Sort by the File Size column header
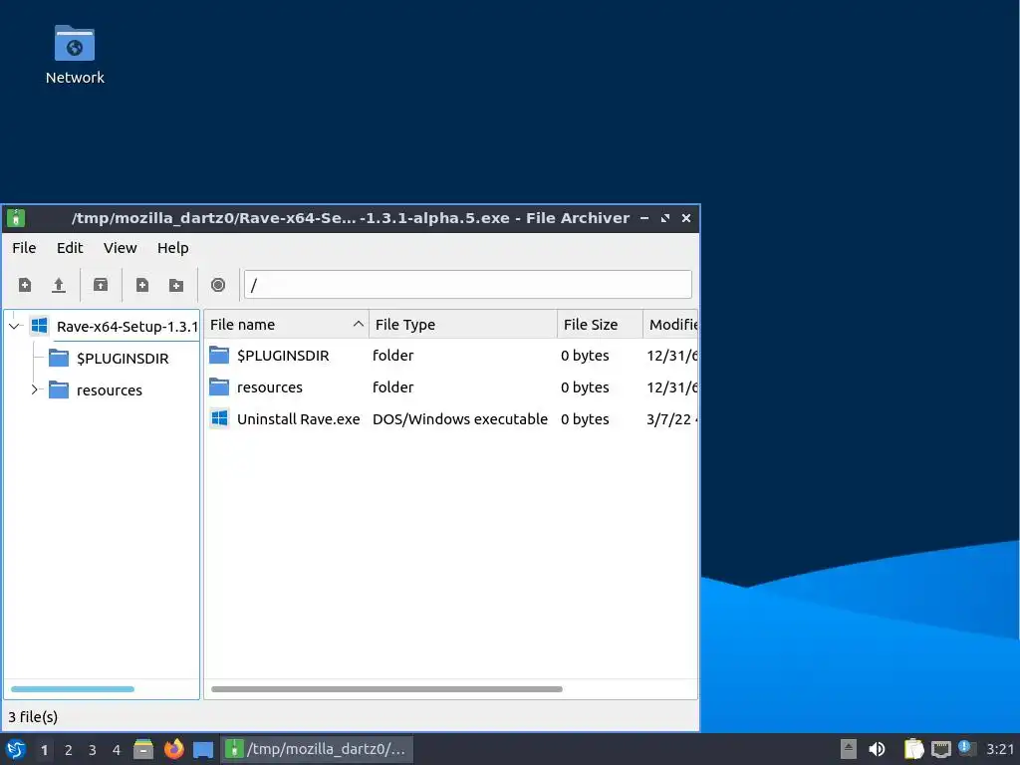The image size is (1020, 765). 600,324
